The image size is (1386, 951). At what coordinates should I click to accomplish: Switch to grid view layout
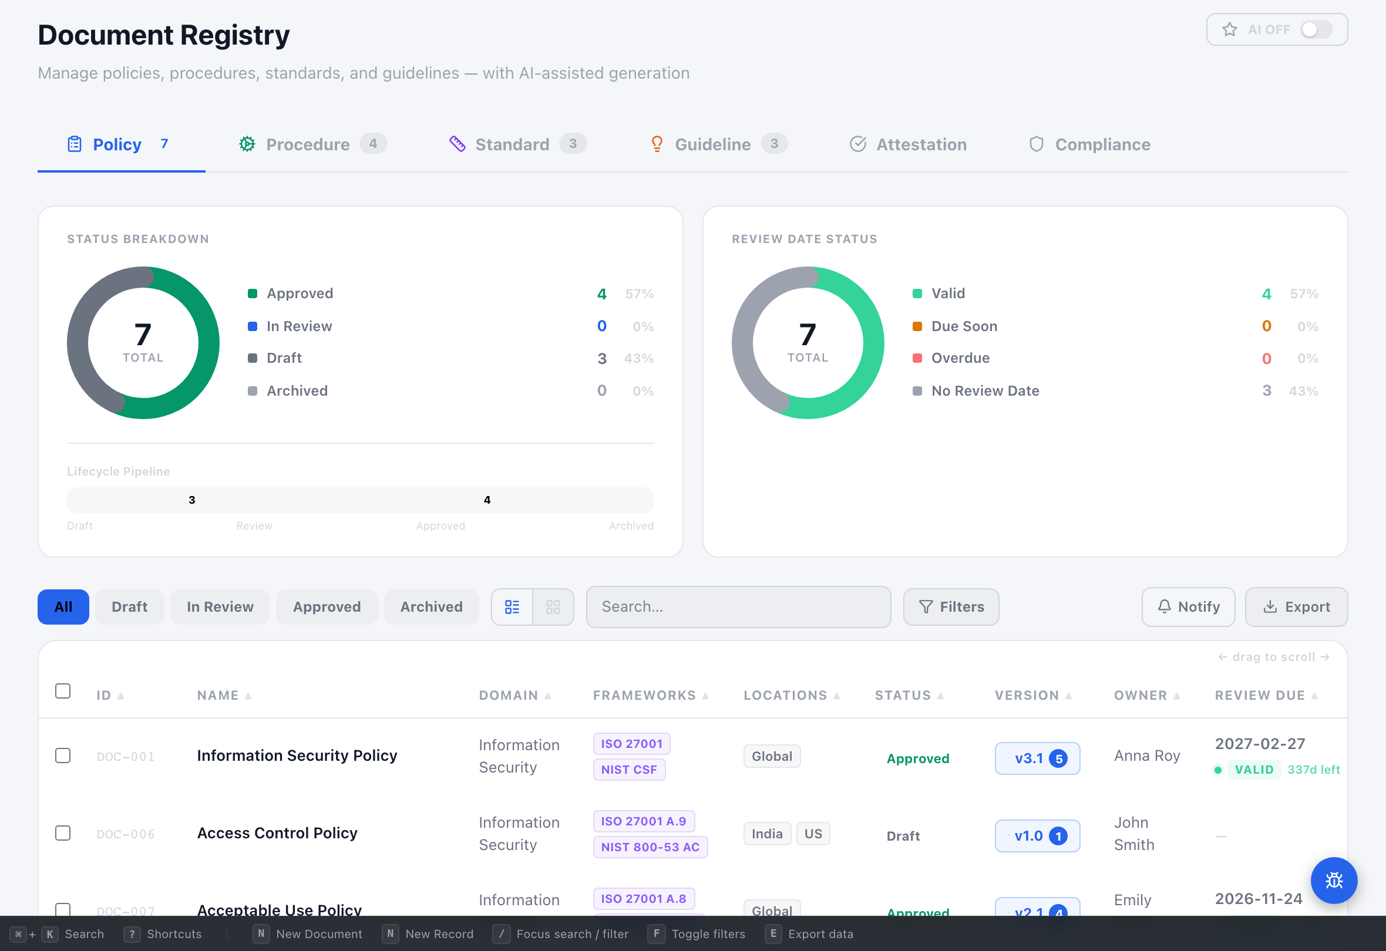553,606
